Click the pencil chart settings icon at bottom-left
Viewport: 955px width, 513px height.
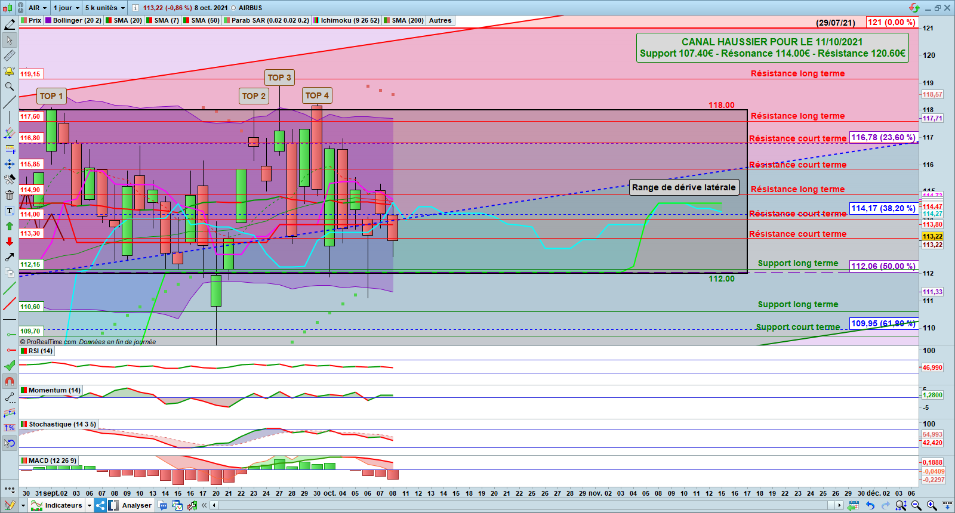(10, 505)
